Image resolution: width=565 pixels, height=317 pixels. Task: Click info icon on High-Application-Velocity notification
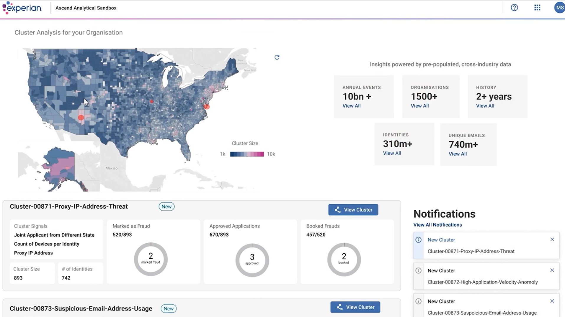pyautogui.click(x=418, y=270)
